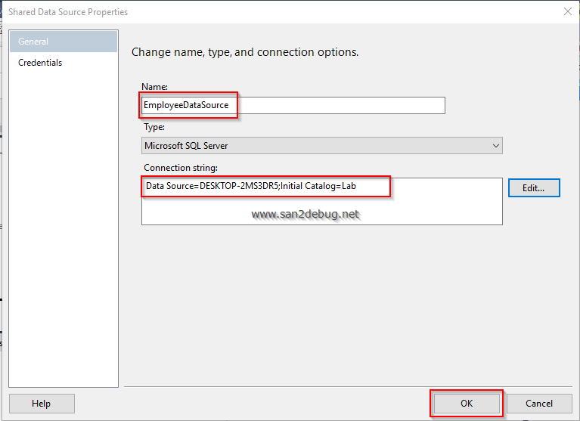Image resolution: width=580 pixels, height=421 pixels.
Task: Select the General page in left pane
Action: coord(64,42)
